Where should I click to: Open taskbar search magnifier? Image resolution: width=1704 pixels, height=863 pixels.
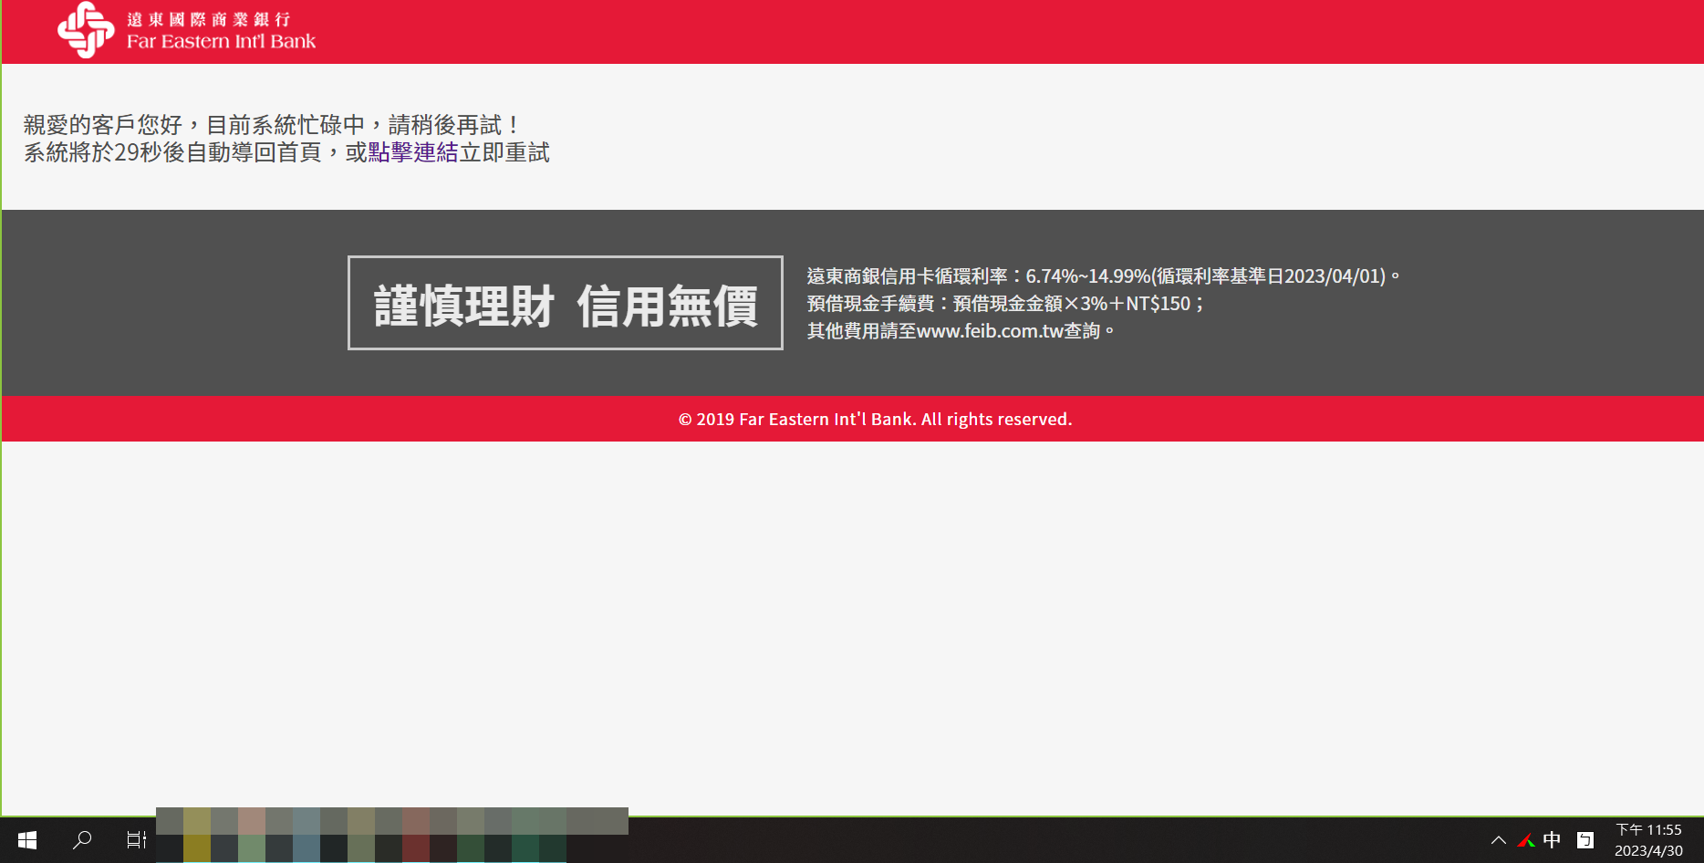pyautogui.click(x=82, y=840)
